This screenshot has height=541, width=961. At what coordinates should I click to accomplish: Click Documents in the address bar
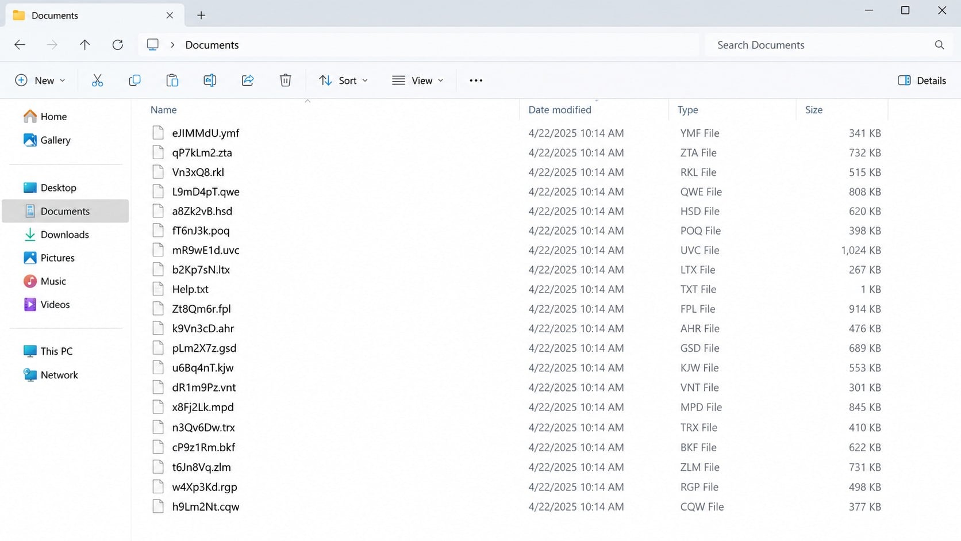click(x=212, y=45)
